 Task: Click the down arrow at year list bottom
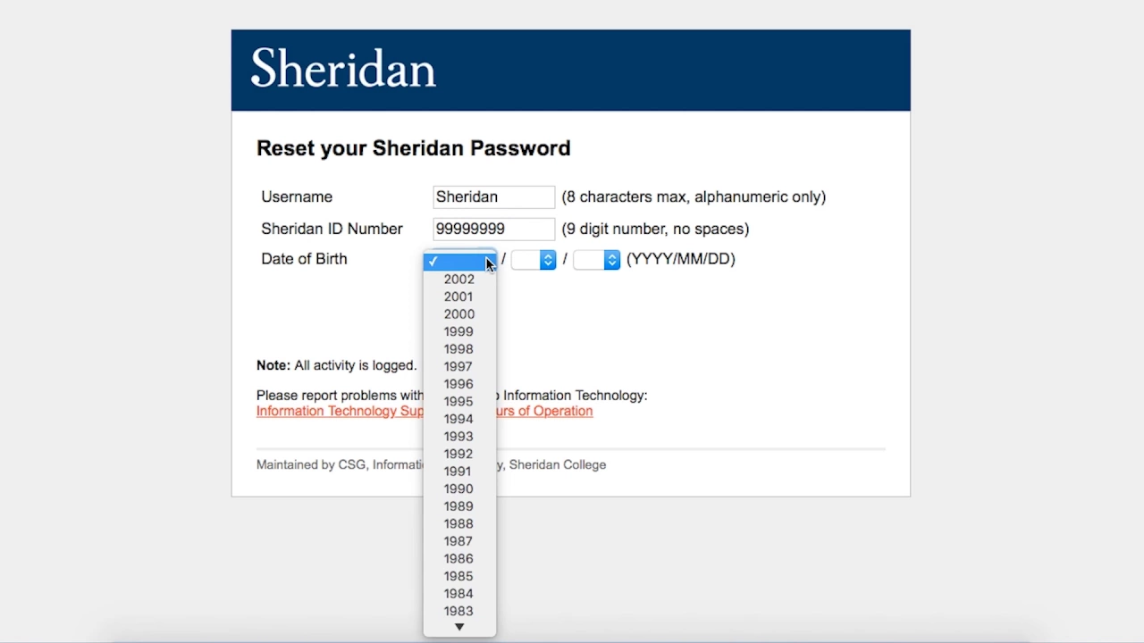click(x=459, y=628)
